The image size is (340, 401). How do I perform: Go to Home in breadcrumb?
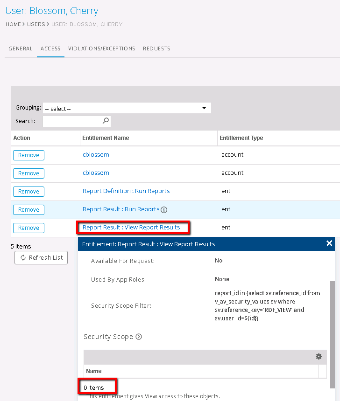(x=13, y=24)
